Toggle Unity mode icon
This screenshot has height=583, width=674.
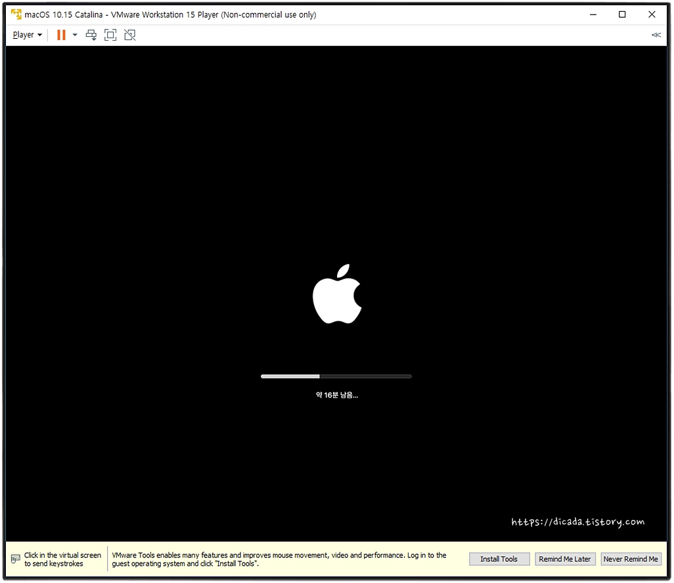(130, 35)
